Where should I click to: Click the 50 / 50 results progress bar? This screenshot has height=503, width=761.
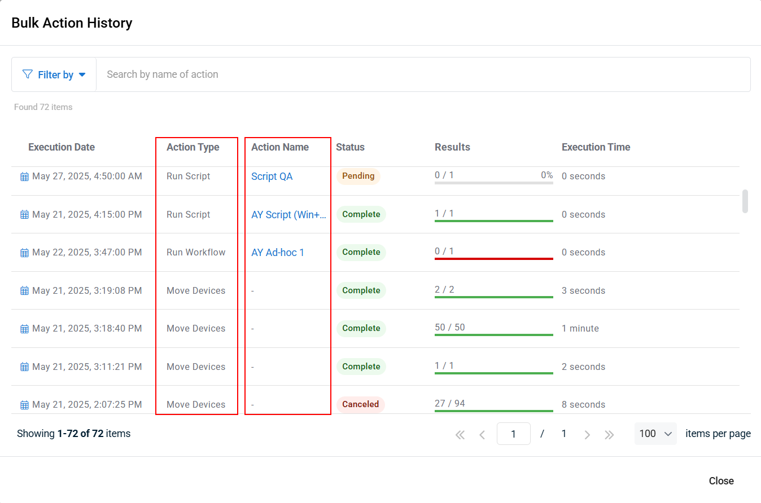coord(493,334)
